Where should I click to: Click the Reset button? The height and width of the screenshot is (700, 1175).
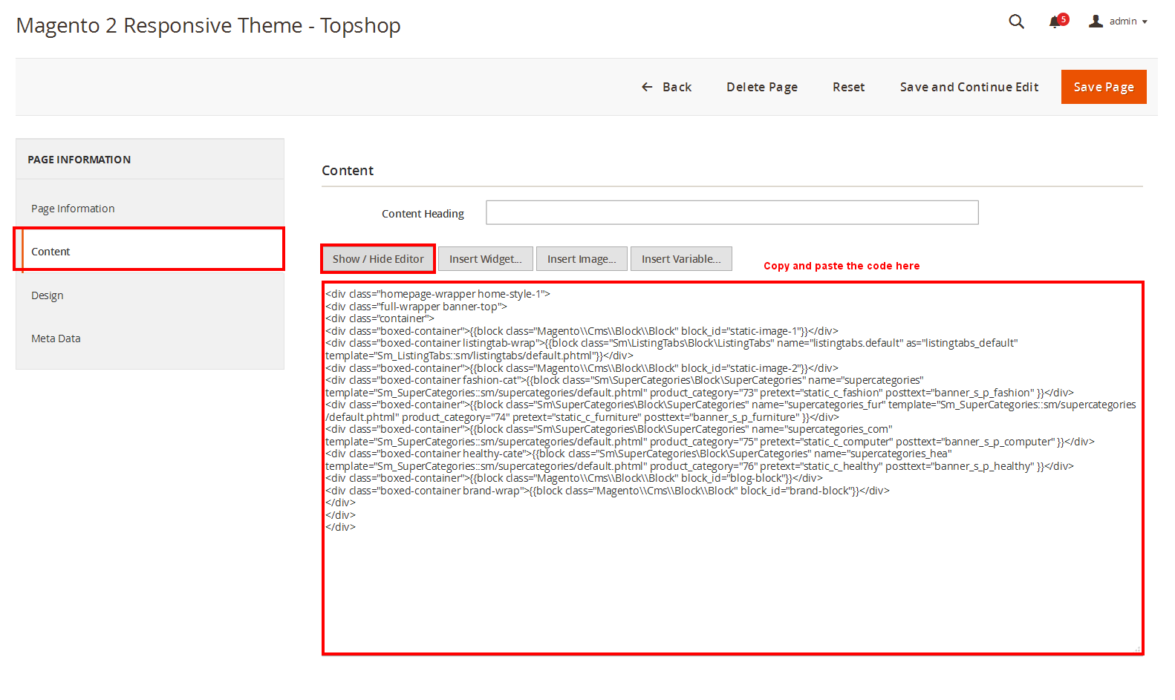(848, 87)
